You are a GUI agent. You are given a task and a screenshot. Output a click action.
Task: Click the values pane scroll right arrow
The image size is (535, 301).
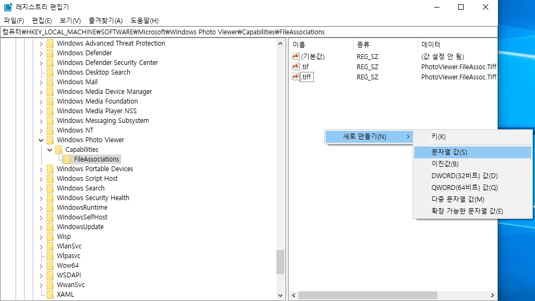pyautogui.click(x=493, y=295)
